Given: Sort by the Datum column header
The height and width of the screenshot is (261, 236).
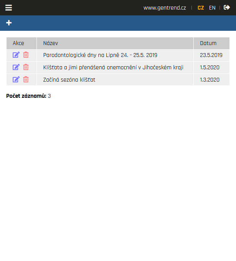Looking at the screenshot, I should 208,43.
